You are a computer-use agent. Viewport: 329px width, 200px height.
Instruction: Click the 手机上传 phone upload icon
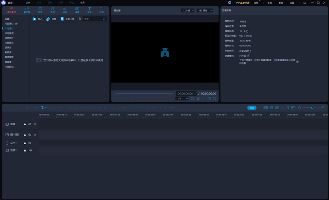point(63,19)
